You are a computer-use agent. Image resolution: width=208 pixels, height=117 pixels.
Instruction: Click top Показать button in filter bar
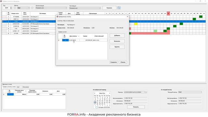pyautogui.click(x=109, y=8)
